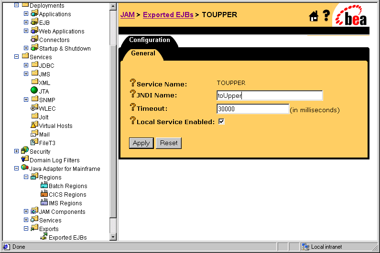Click the tree scrollbar down arrow
Image resolution: width=380 pixels, height=253 pixels.
point(113,237)
